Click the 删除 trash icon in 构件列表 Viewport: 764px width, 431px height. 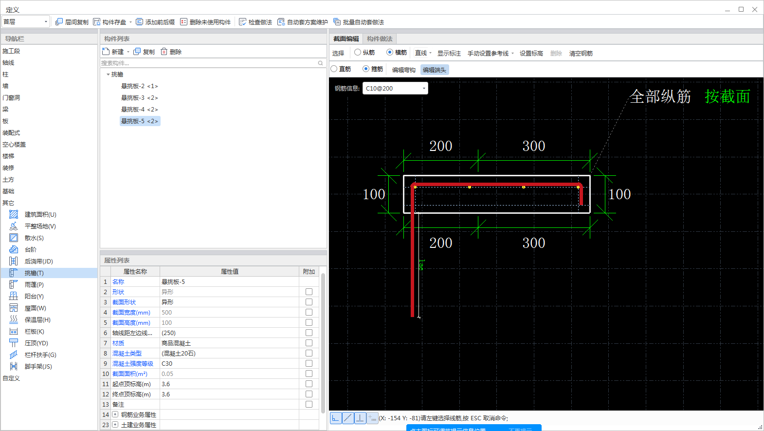(x=164, y=52)
